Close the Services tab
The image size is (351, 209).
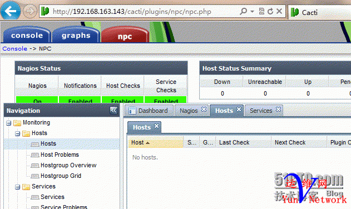pyautogui.click(x=278, y=109)
